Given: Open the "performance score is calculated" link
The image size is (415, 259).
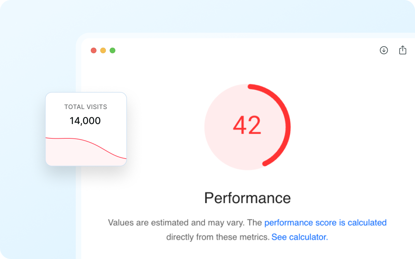Looking at the screenshot, I should tap(325, 223).
